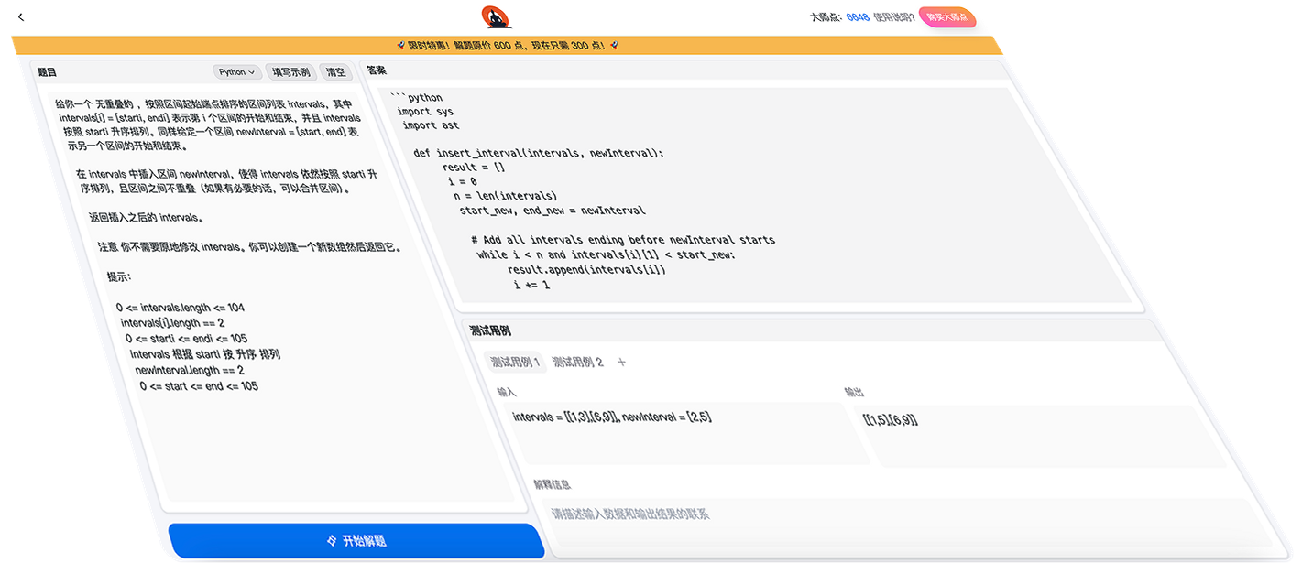Click the blue 开始解题 button

coord(356,541)
